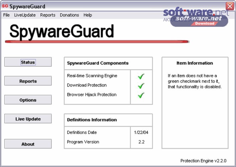Open the Options button

tap(28, 100)
